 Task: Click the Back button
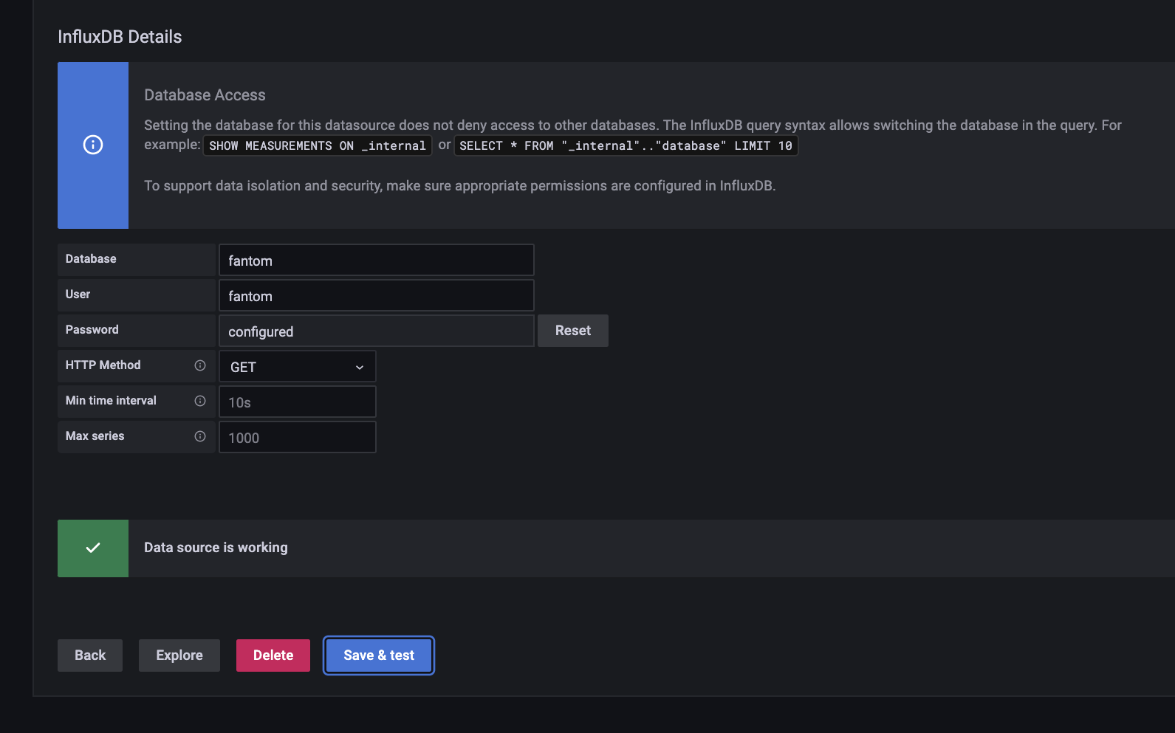pyautogui.click(x=90, y=655)
